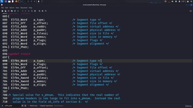Switch to workspace 3
The height and width of the screenshot is (108, 193).
click(31, 1)
